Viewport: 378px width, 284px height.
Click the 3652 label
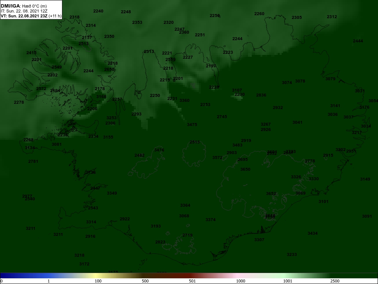tap(271, 193)
